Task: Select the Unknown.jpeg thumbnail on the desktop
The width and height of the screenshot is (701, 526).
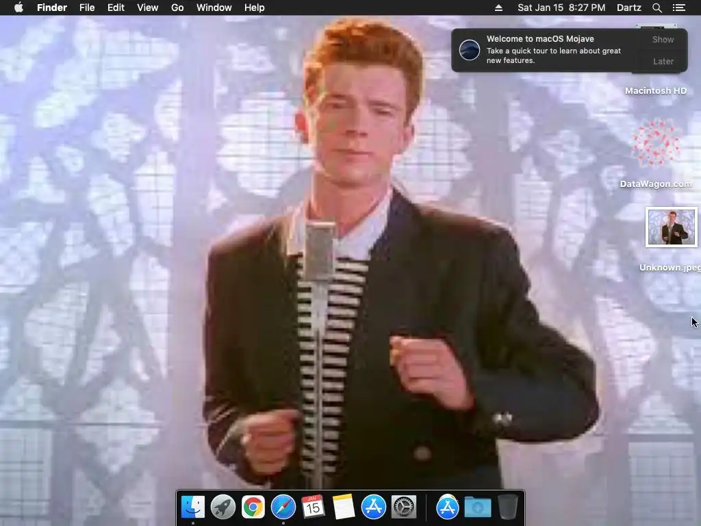Action: pyautogui.click(x=671, y=227)
